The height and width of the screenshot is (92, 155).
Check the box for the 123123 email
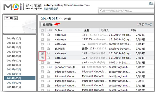42,39
